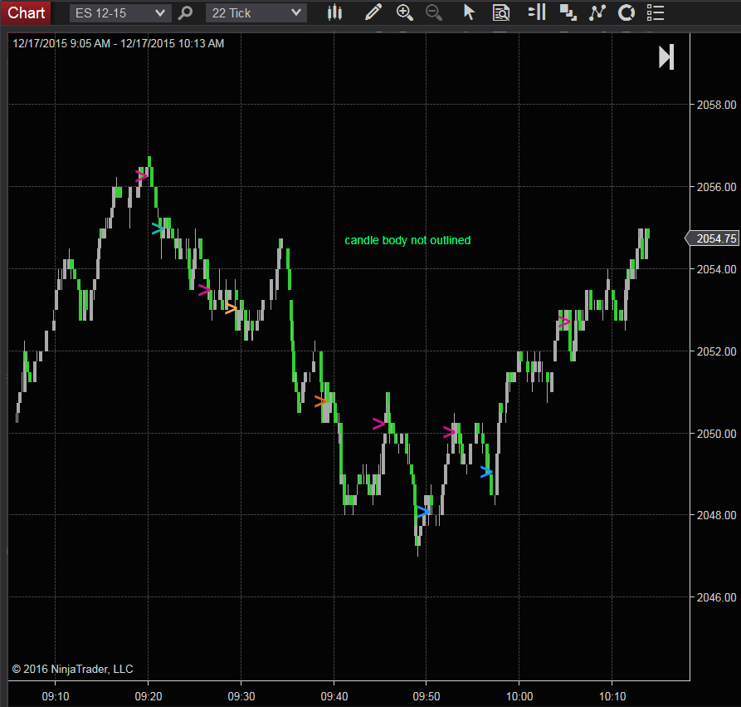Viewport: 741px width, 707px height.
Task: Select the 'candle body not outlined' text annotation
Action: [x=407, y=240]
